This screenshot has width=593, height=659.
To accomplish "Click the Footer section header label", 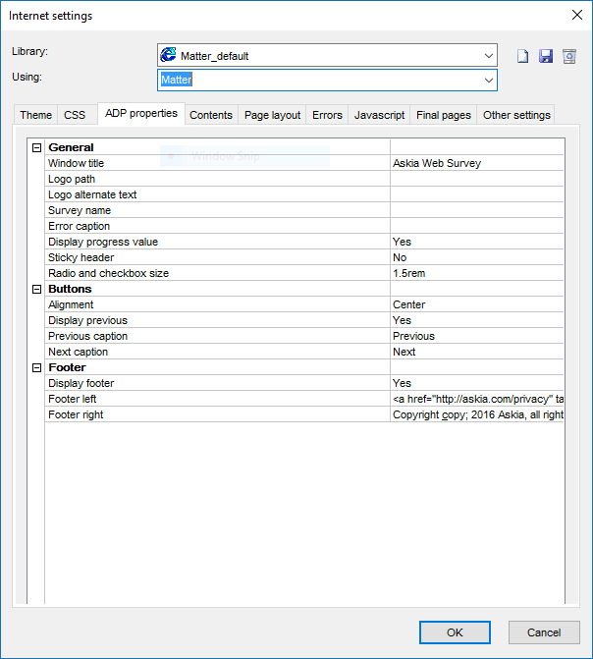I will point(67,367).
